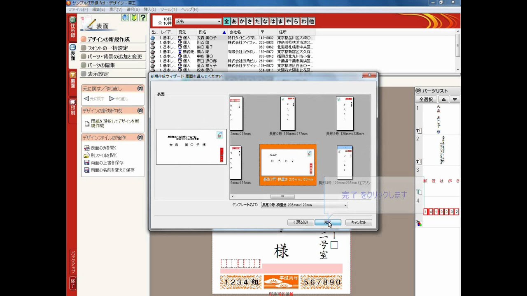
Task: Select the 長形2号 119mm×277mm template thumbnail
Action: (288, 113)
